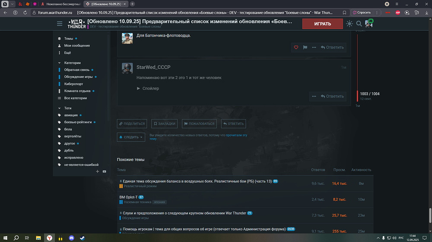432x242 pixels.
Task: Switch to the 'Нежеланно бессмертный' tab
Action: 60,4
